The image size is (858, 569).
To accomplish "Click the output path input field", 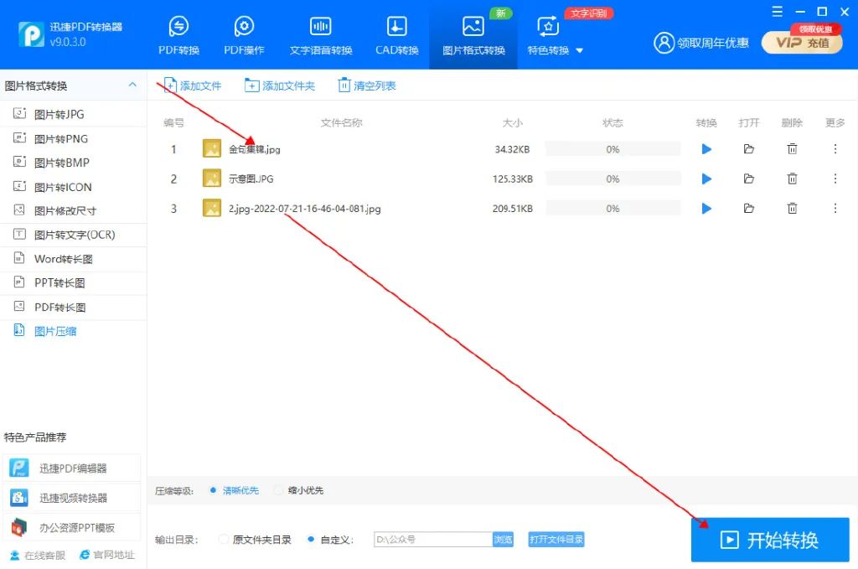I will click(432, 540).
